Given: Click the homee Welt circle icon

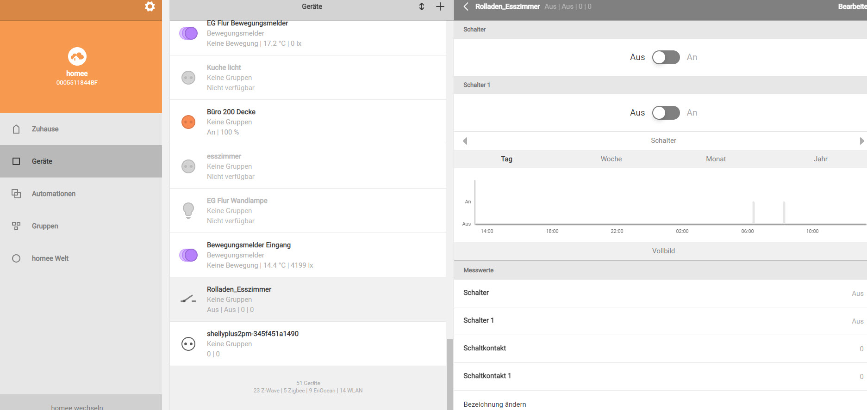Looking at the screenshot, I should click(16, 258).
